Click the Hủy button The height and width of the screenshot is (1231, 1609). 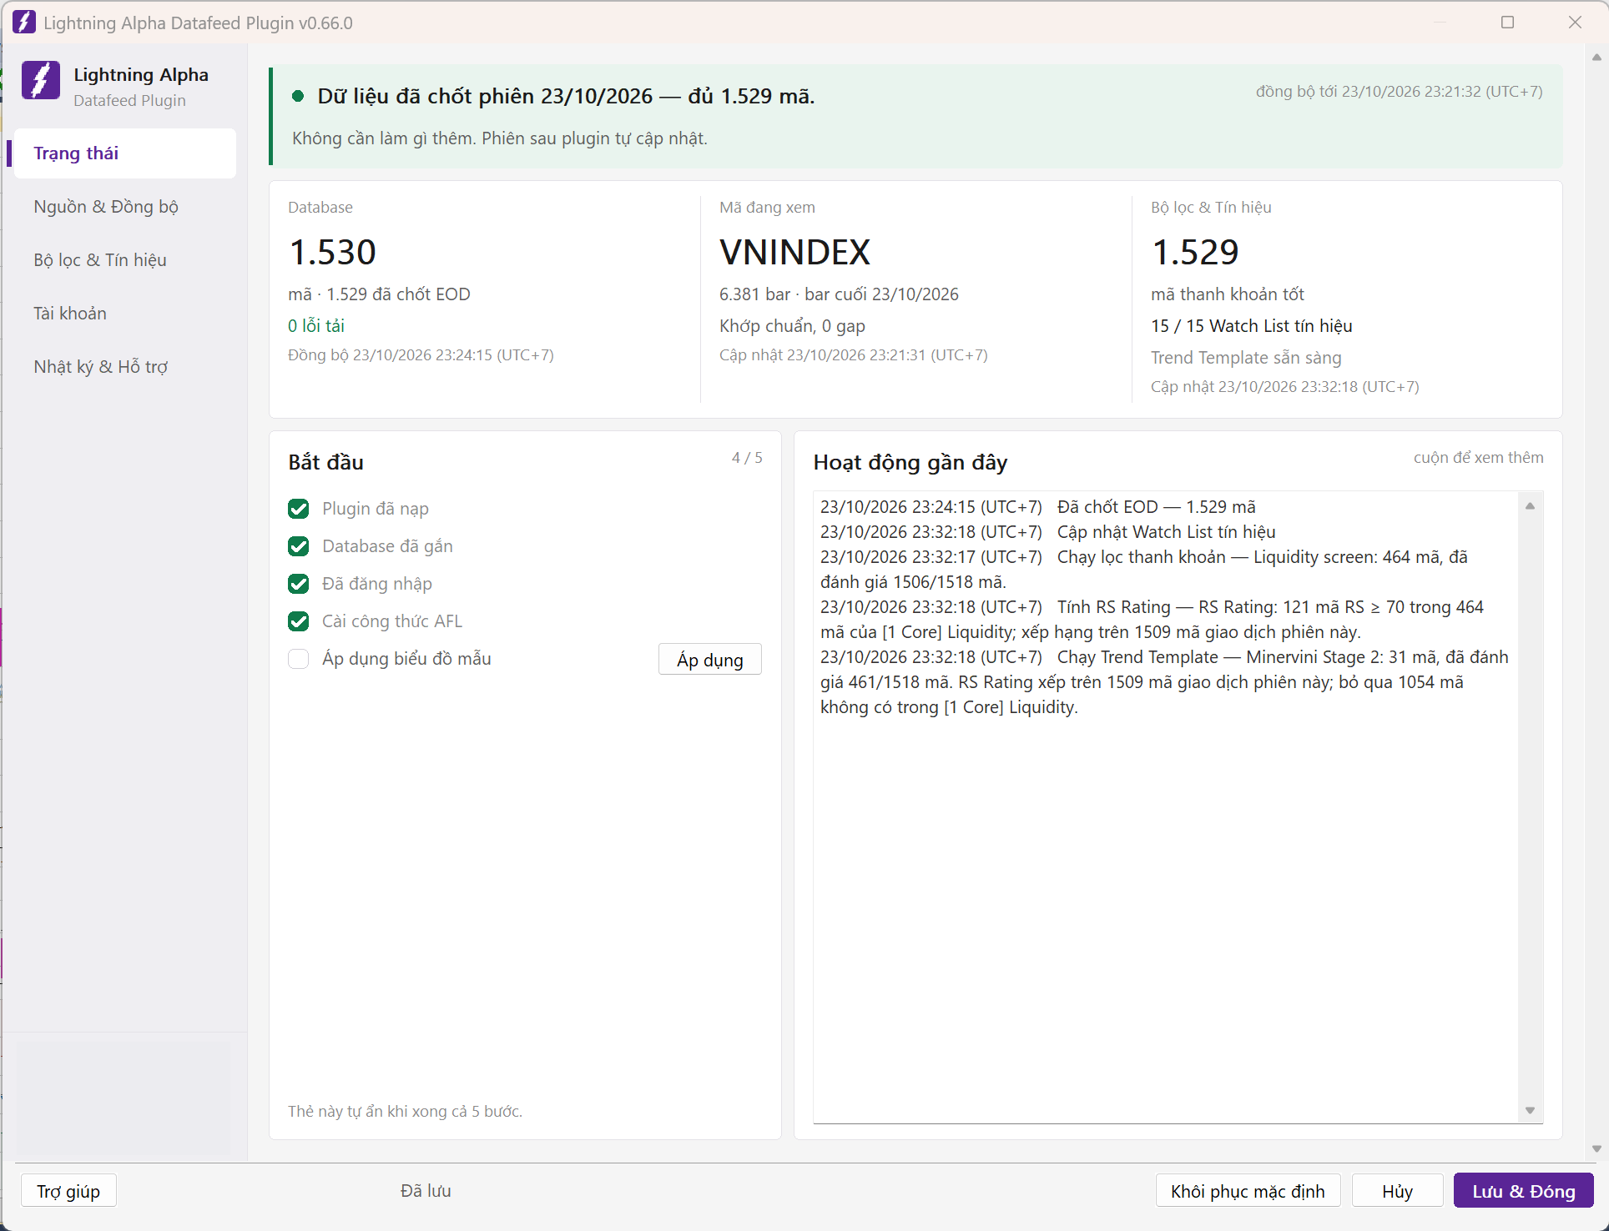tap(1397, 1191)
